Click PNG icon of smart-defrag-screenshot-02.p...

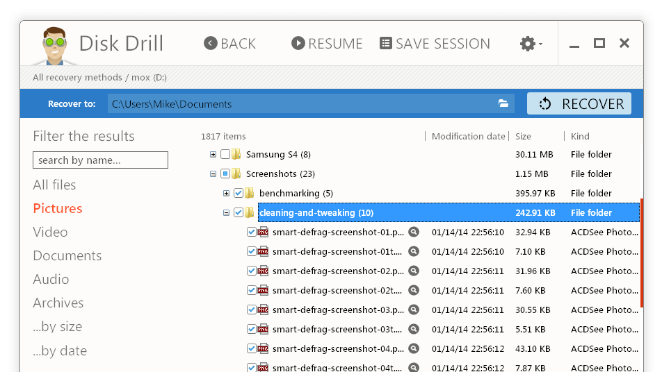point(263,271)
